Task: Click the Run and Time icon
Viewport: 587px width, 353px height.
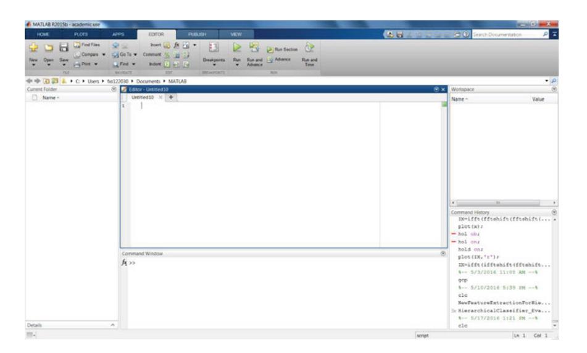Action: 309,48
